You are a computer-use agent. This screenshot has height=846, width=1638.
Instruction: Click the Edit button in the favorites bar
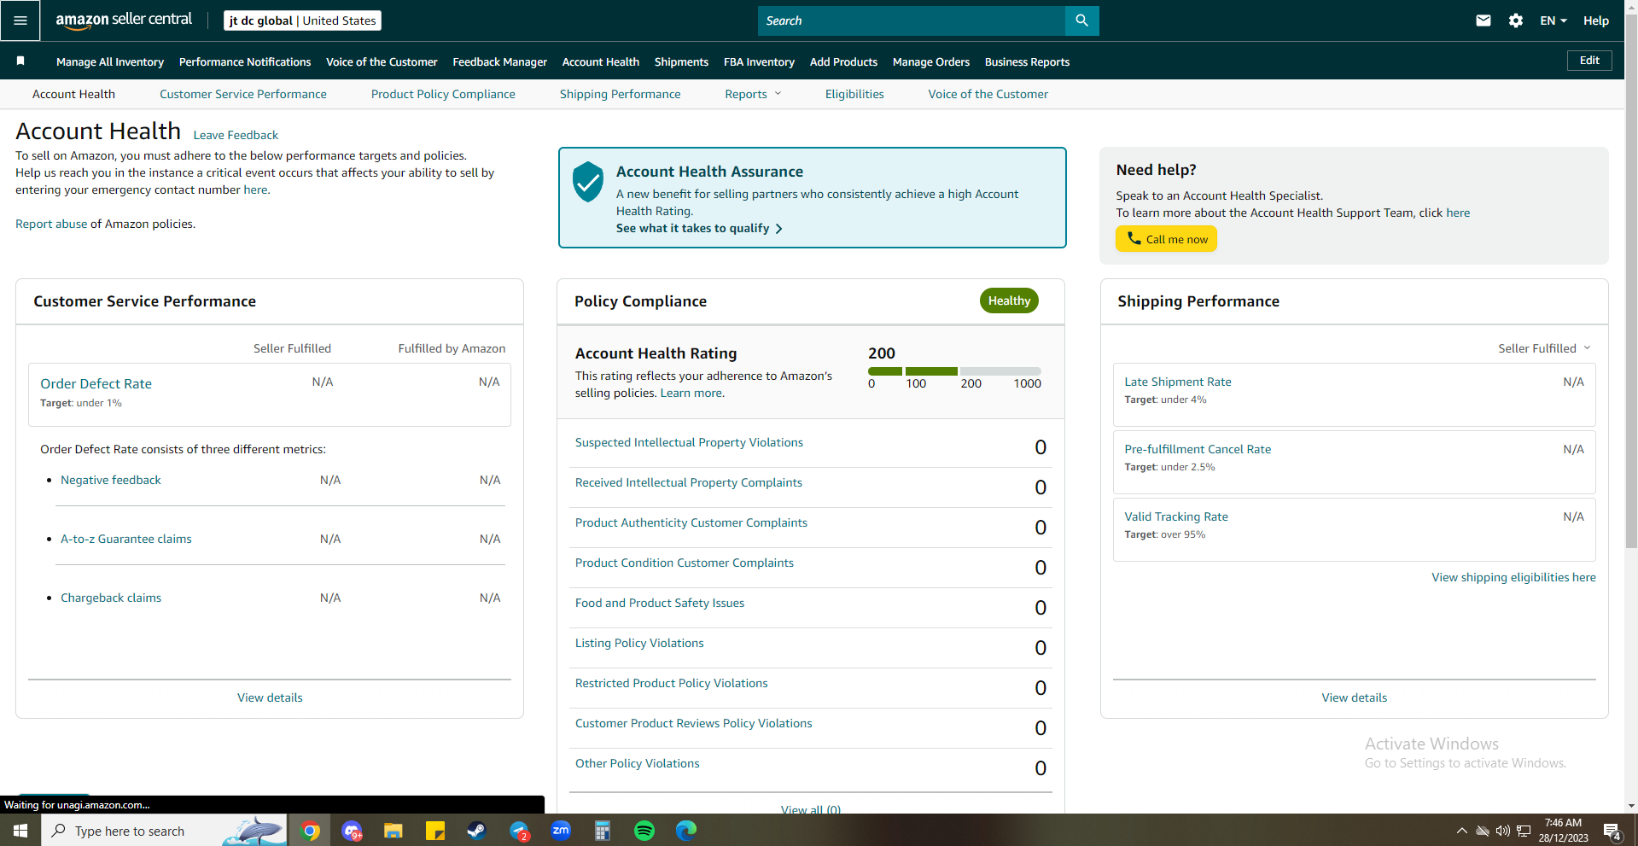[x=1589, y=61]
